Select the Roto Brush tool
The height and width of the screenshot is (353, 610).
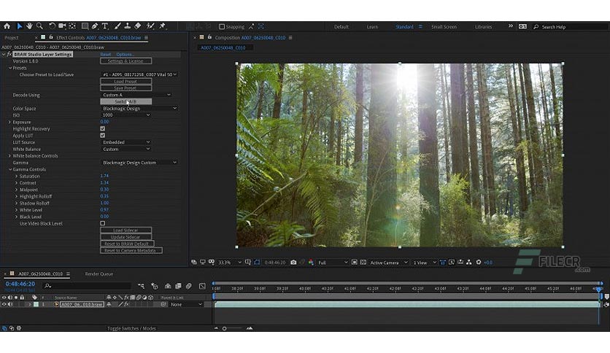[150, 26]
